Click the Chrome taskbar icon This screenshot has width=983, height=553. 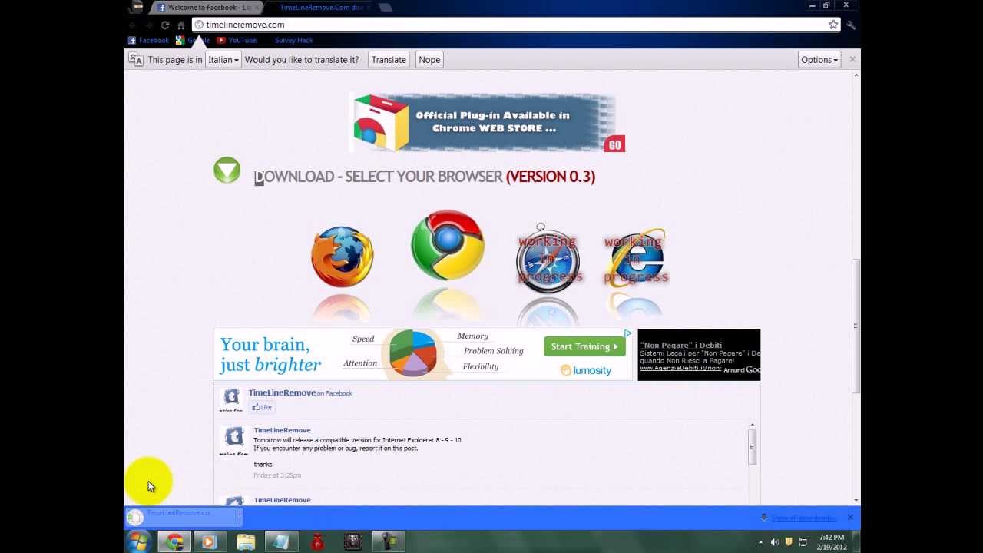pos(175,541)
